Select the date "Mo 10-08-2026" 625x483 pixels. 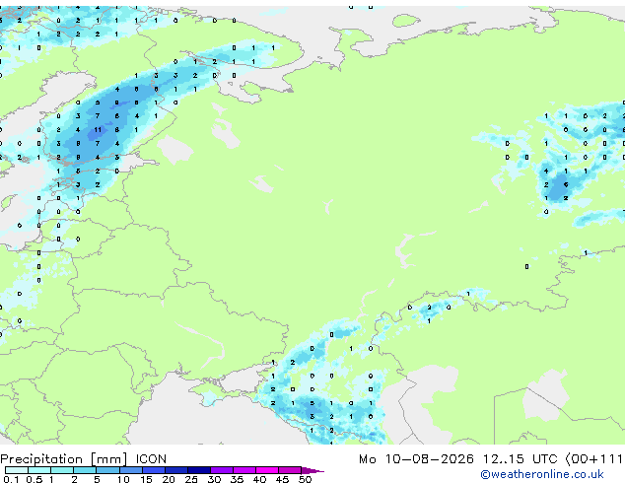click(416, 459)
